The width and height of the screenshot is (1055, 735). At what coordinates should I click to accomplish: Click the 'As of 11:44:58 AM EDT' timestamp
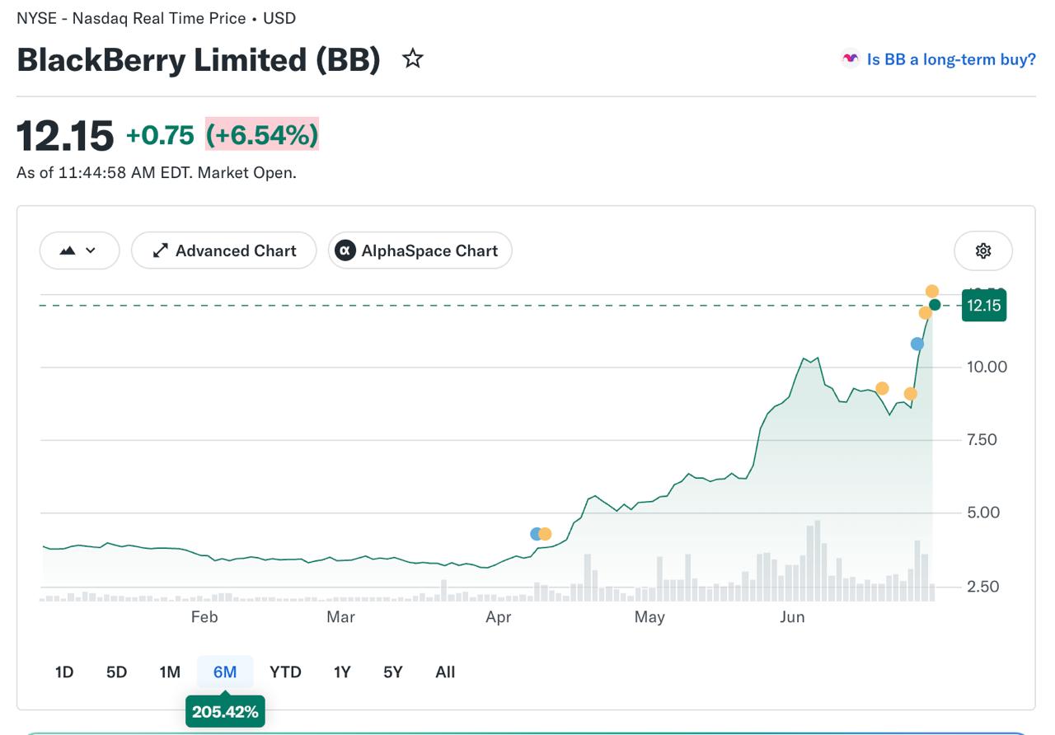(157, 173)
